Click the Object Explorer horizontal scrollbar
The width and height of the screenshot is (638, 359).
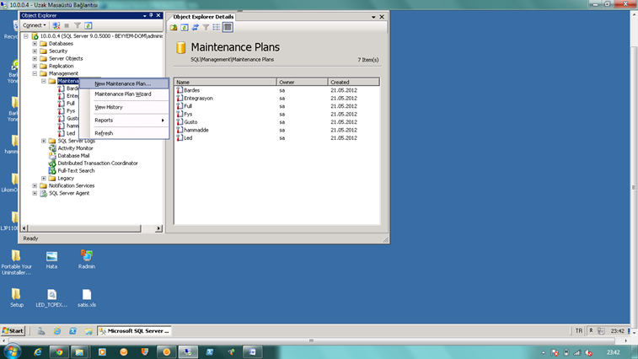(x=84, y=230)
